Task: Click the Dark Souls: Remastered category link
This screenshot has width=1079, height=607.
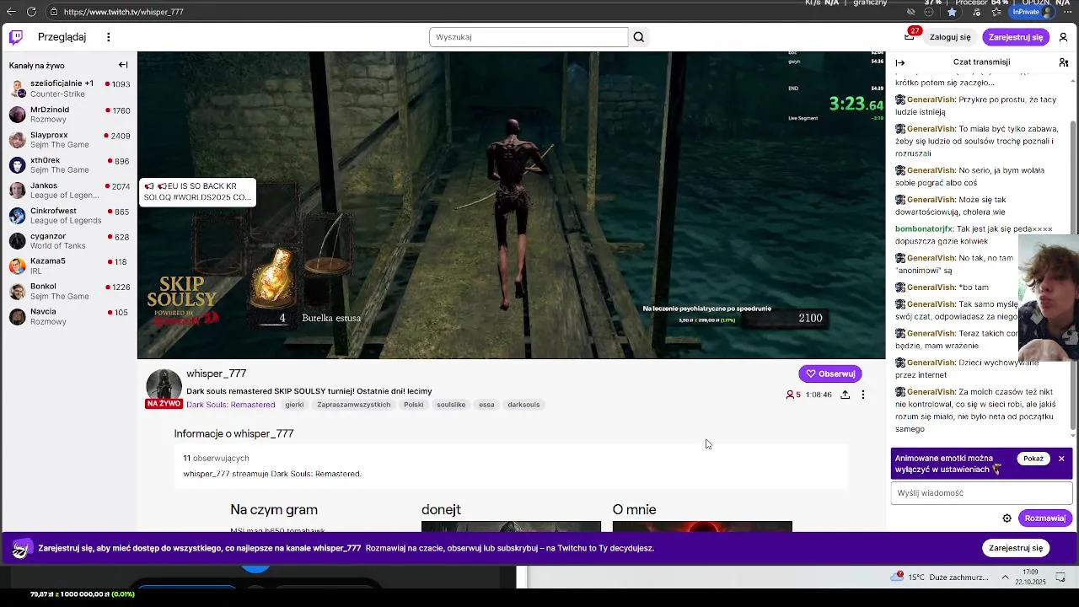Action: [230, 405]
